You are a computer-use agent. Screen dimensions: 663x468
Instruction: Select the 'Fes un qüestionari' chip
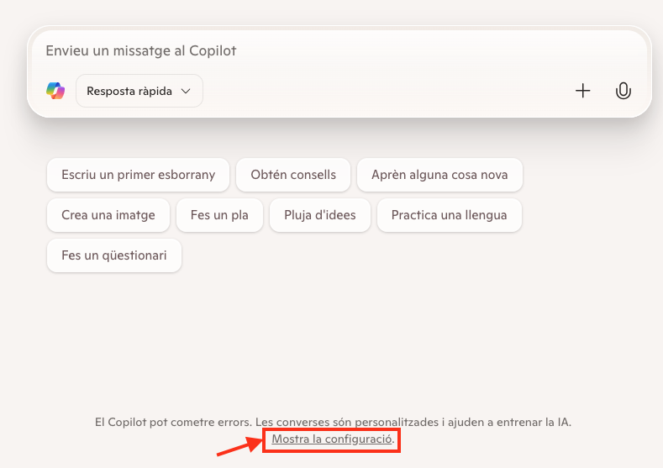(x=114, y=255)
